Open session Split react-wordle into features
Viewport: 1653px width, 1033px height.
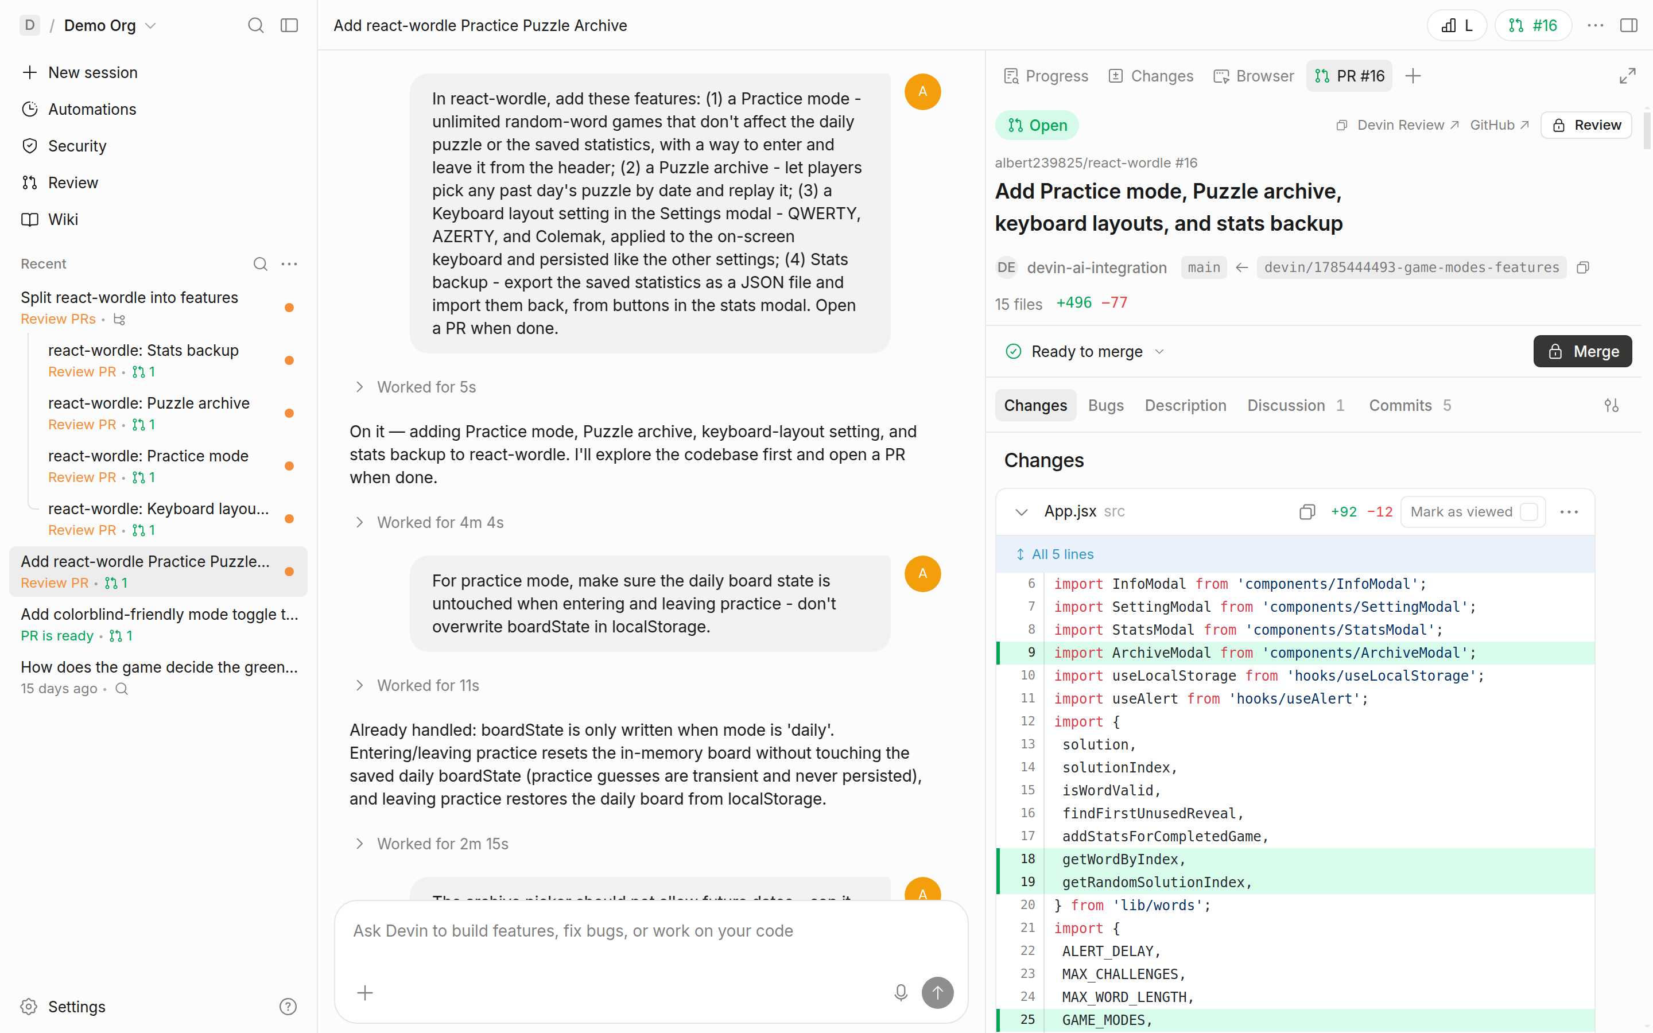(x=158, y=308)
